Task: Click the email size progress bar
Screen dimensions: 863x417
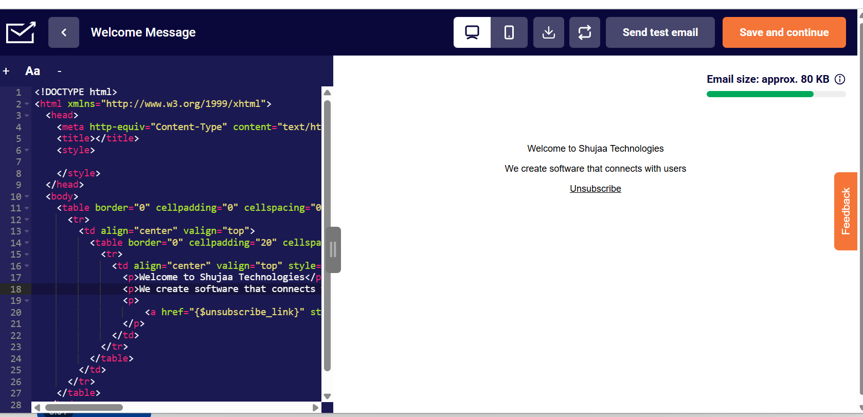Action: (x=776, y=94)
